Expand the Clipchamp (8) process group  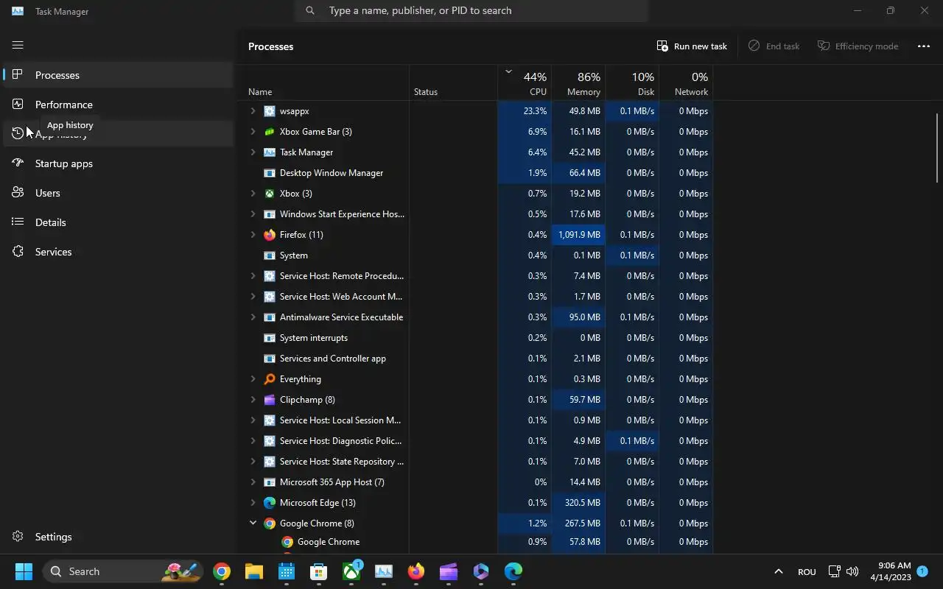[x=253, y=400]
